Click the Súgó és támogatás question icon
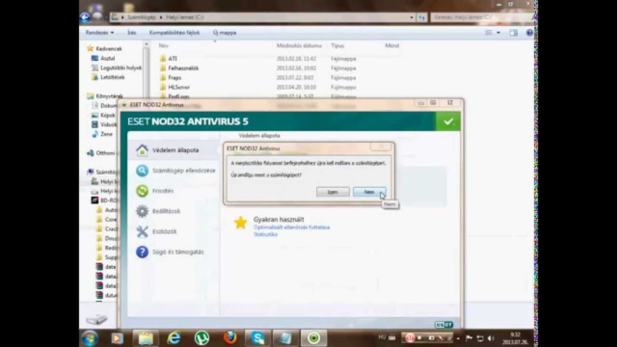The image size is (617, 347). coord(142,252)
